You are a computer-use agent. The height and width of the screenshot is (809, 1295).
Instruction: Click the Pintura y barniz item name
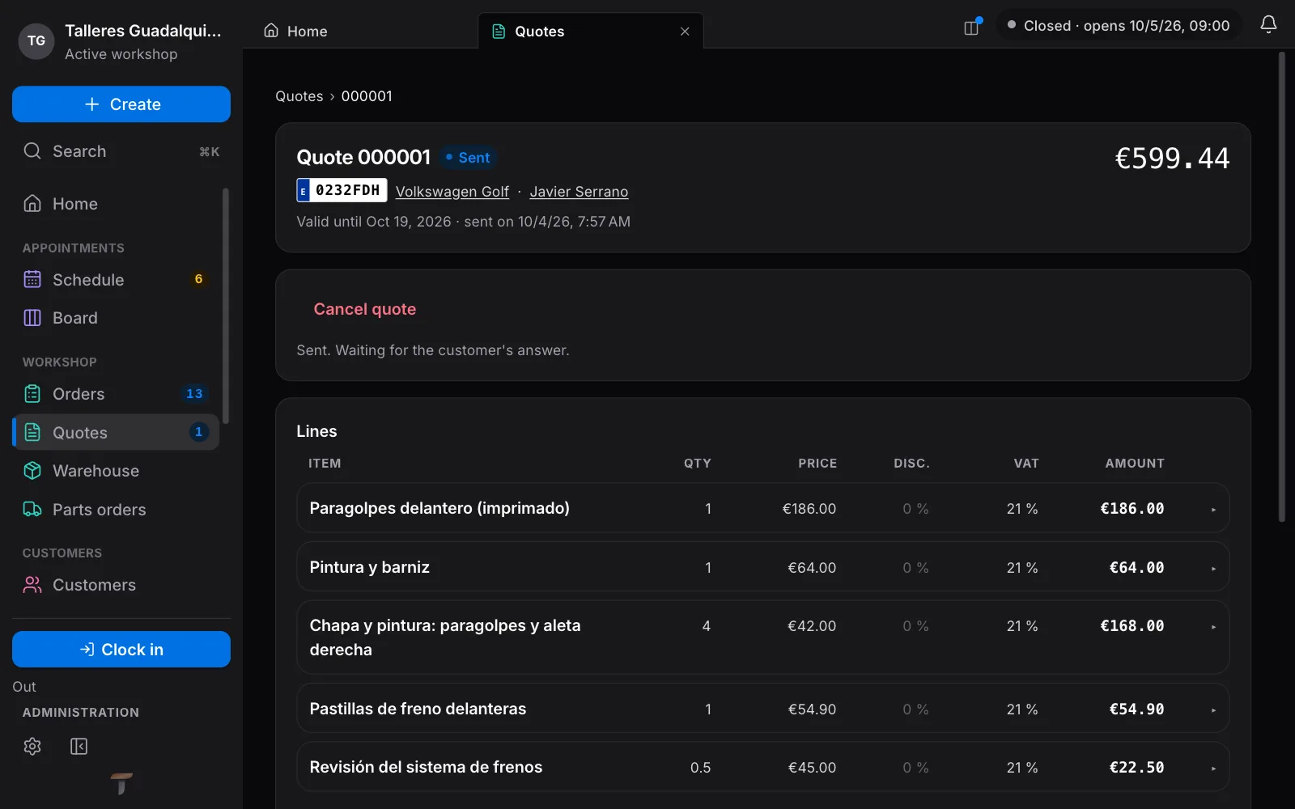pos(370,567)
